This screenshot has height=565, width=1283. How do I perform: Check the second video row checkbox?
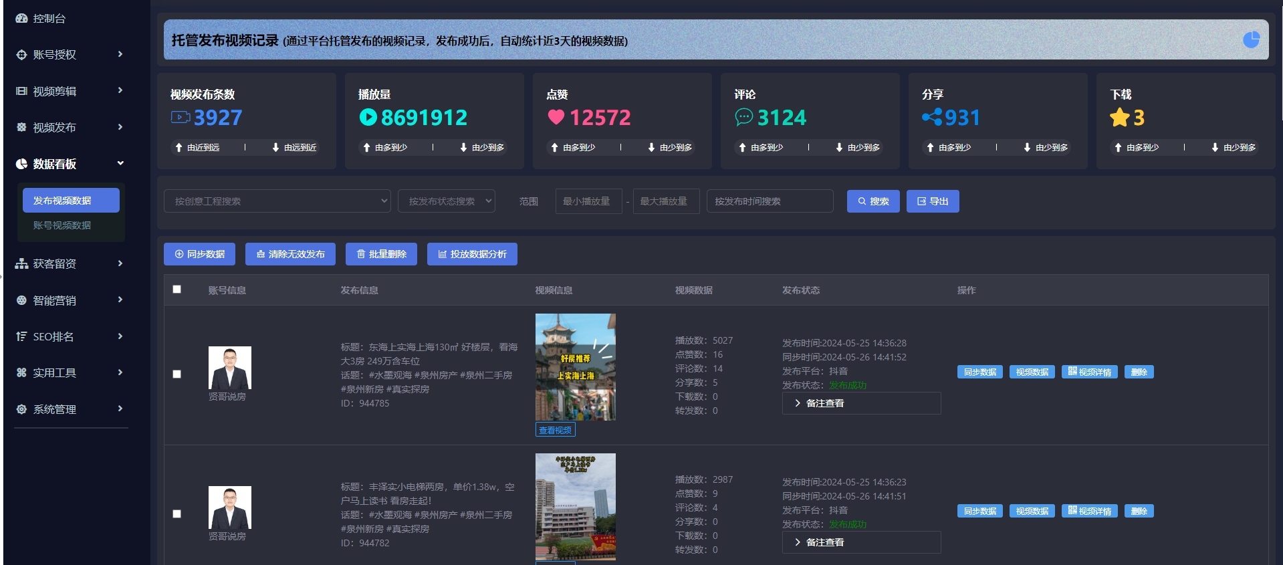tap(177, 514)
